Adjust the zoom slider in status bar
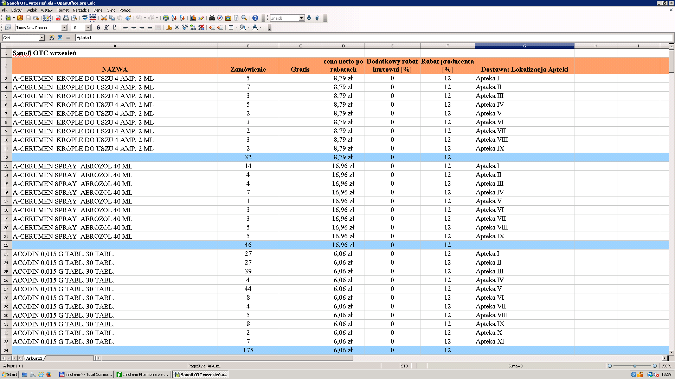The height and width of the screenshot is (379, 675). click(635, 366)
